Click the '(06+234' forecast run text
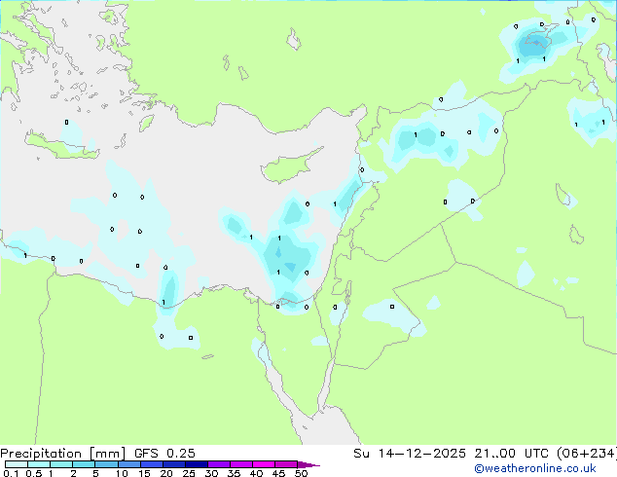 [x=586, y=454]
